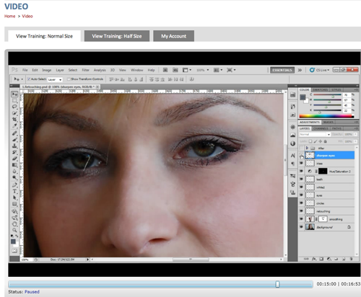Open the layer Fill dropdown arrow
This screenshot has height=297, width=361.
[355, 141]
